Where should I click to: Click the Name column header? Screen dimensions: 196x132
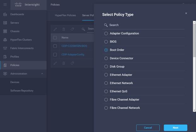(65, 38)
